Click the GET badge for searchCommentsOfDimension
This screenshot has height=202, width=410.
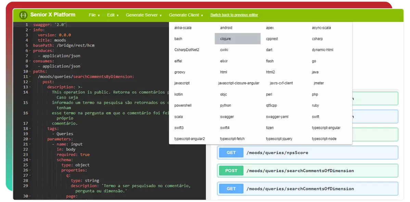pyautogui.click(x=231, y=189)
